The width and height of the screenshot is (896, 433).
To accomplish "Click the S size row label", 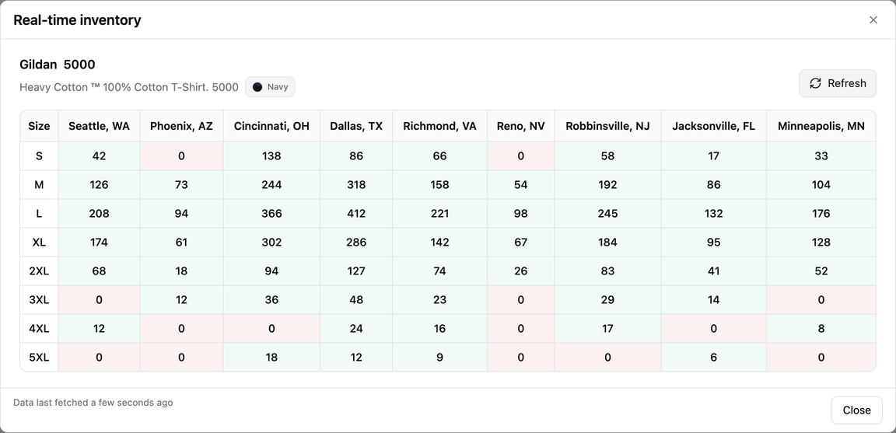I will pos(40,156).
